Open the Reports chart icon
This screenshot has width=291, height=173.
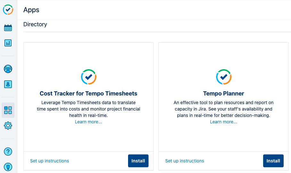click(x=8, y=43)
